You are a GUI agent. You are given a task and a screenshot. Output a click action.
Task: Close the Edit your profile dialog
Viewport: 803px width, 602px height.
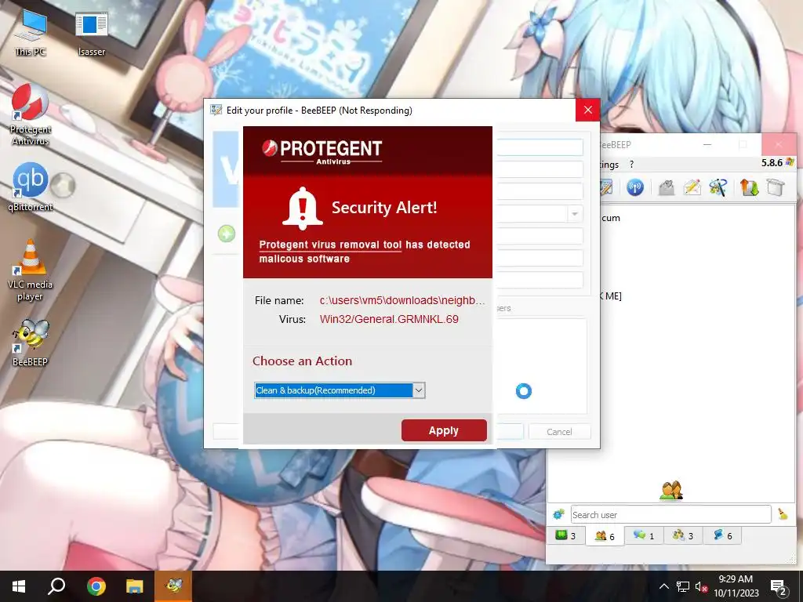coord(587,110)
